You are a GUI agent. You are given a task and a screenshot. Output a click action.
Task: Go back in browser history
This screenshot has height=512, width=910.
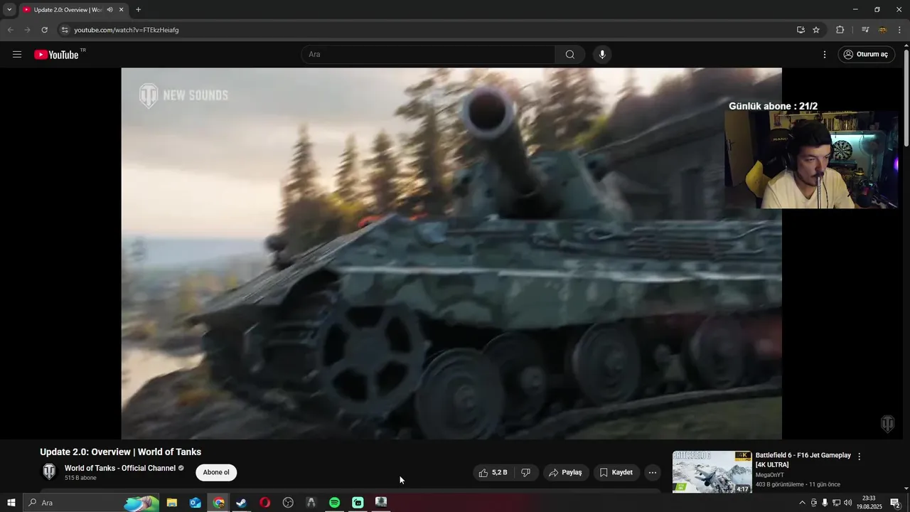[x=10, y=30]
